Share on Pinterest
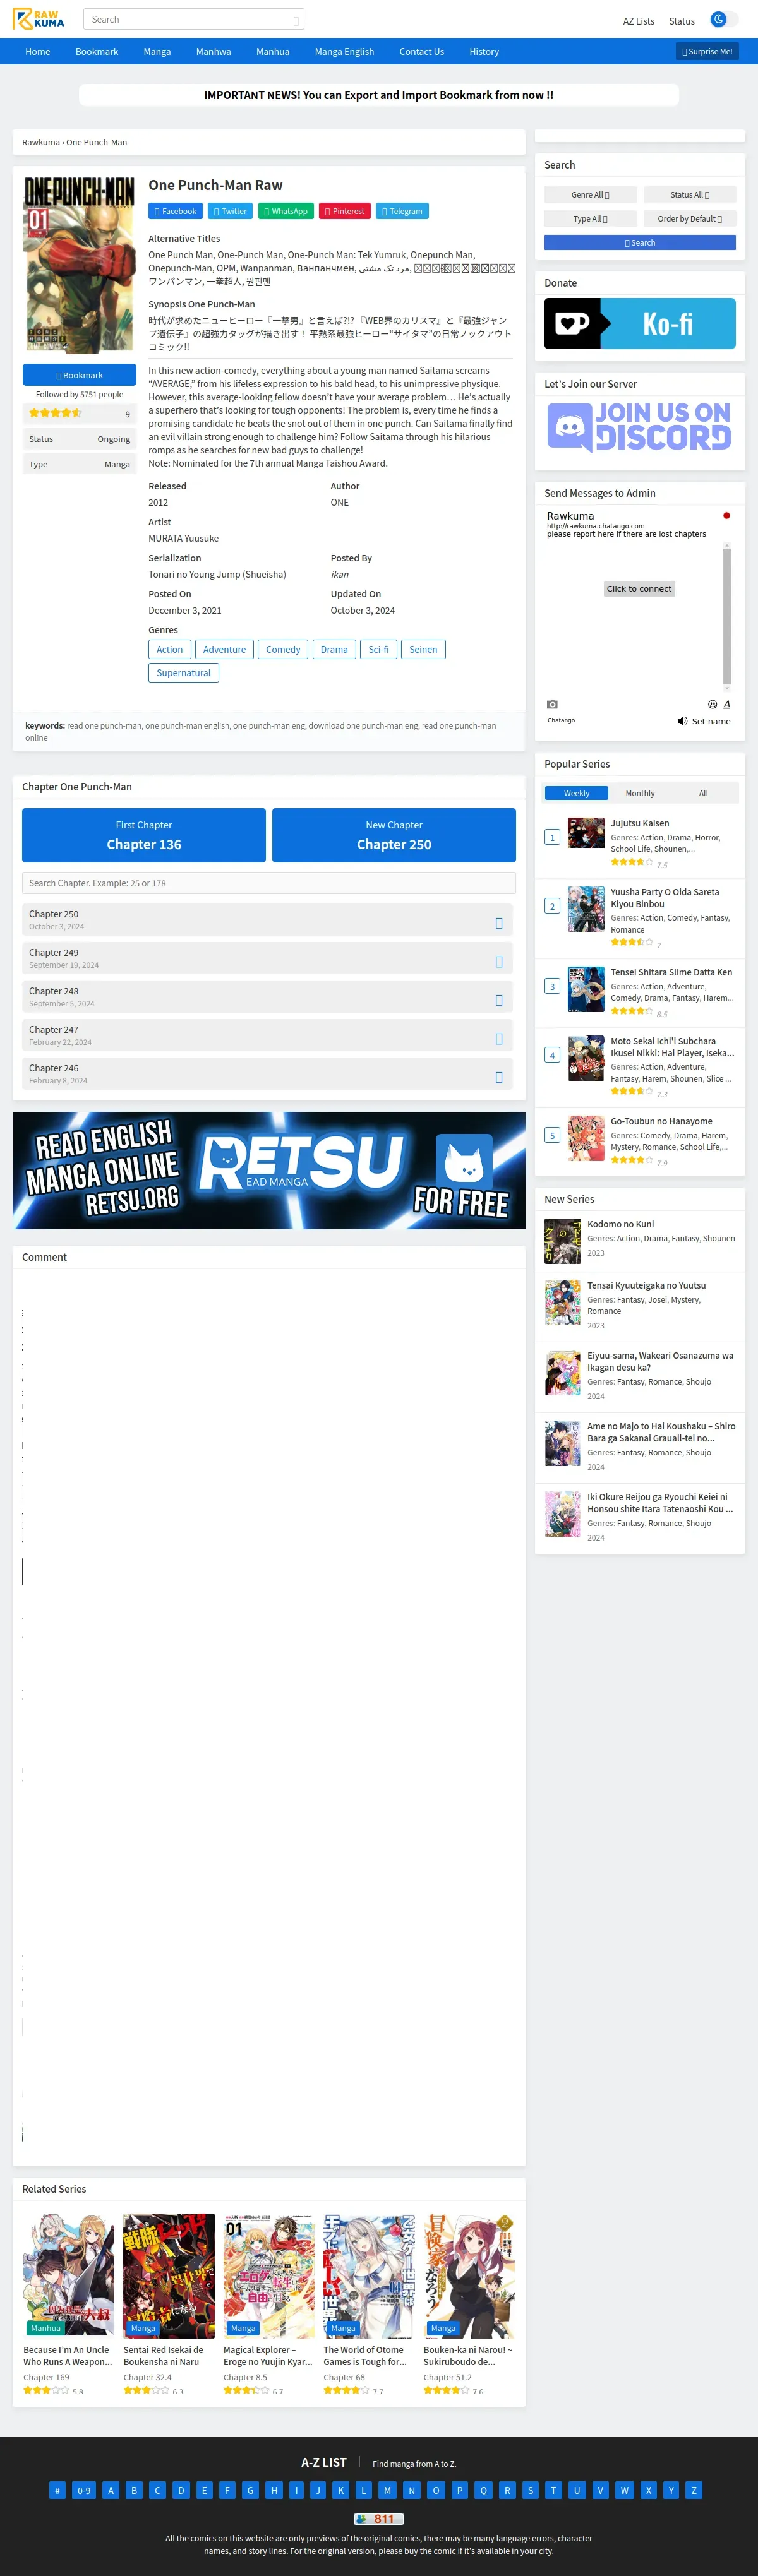This screenshot has height=2576, width=758. 345,211
